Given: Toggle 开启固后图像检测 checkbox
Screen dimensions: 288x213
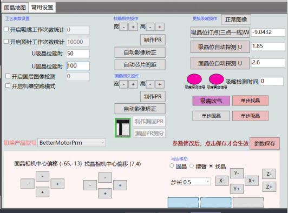Looking at the screenshot, I should [x=8, y=76].
